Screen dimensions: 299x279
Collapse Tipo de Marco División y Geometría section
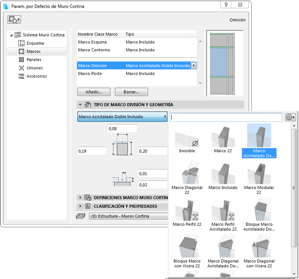80,105
